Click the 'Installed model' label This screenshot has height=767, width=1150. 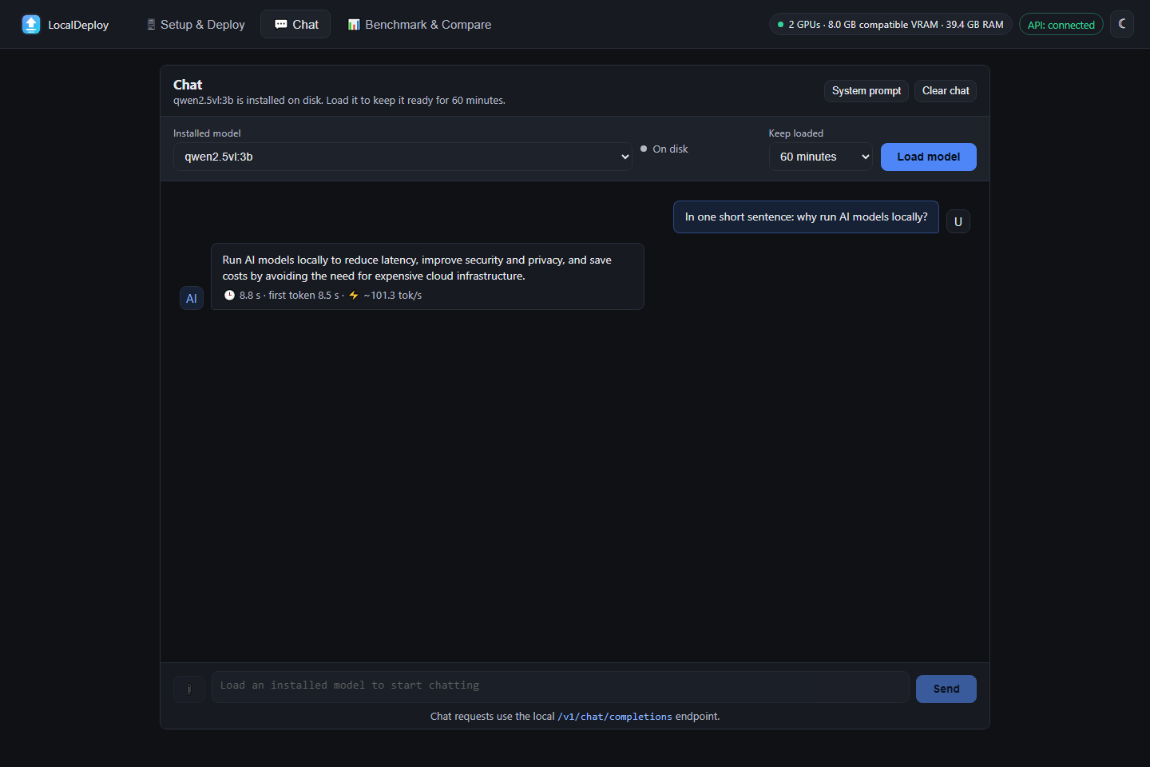[207, 133]
